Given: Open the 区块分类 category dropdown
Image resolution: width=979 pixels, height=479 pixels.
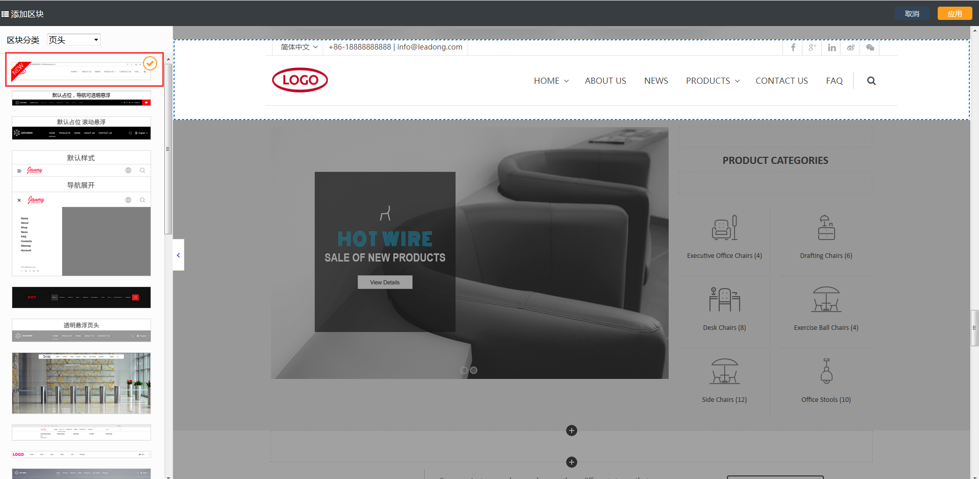Looking at the screenshot, I should pos(74,40).
